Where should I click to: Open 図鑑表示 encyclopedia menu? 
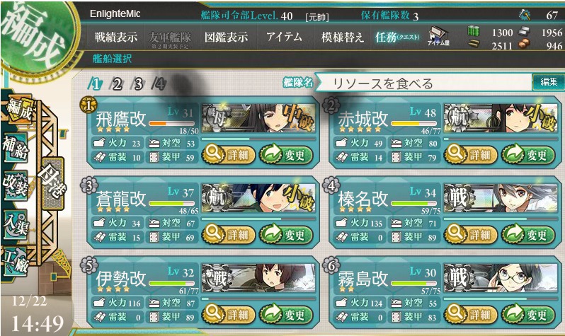coord(227,37)
